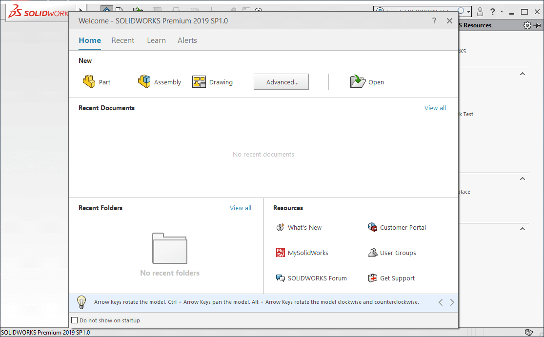Screen dimensions: 544x337
Task: Click View all for Recent Documents
Action: click(x=435, y=108)
